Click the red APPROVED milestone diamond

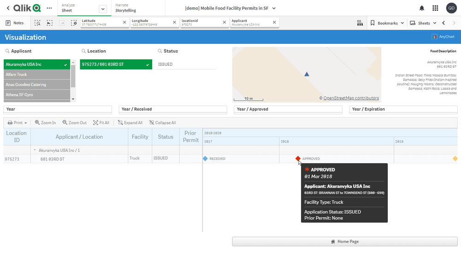tap(298, 159)
